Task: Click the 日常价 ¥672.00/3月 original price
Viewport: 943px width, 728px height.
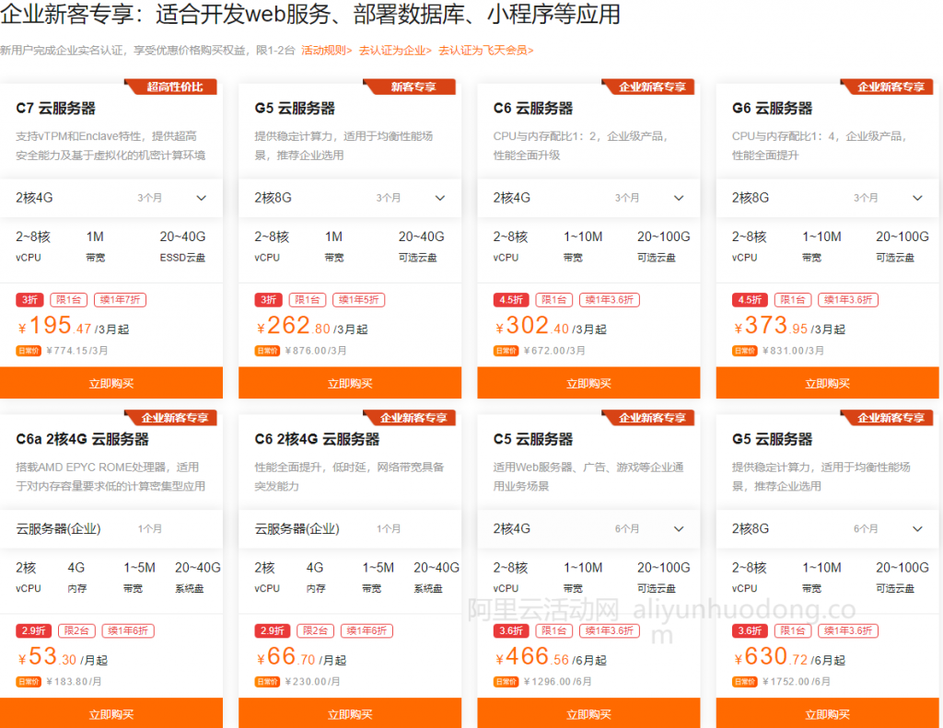Action: (540, 351)
